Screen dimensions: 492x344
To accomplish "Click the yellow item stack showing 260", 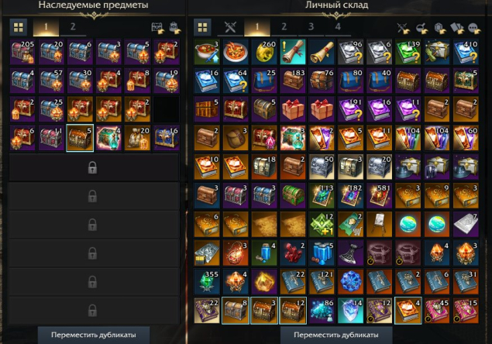I will 264,52.
